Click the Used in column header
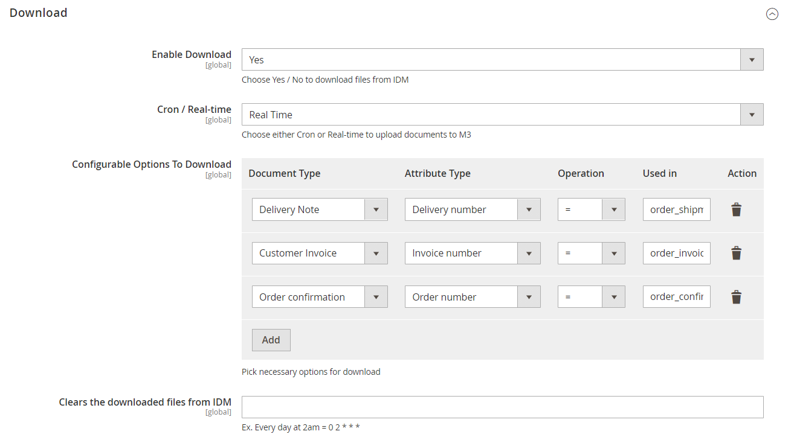 660,173
